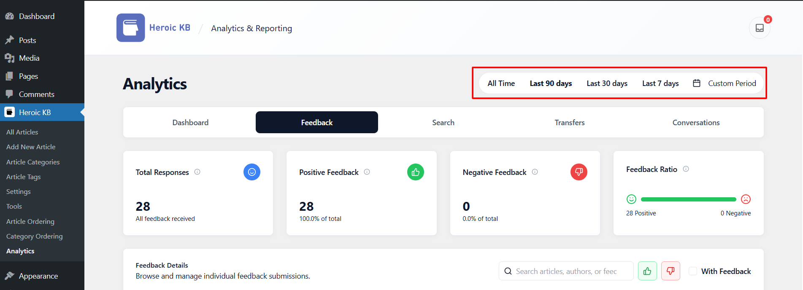Switch to the Conversations tab

tap(696, 122)
